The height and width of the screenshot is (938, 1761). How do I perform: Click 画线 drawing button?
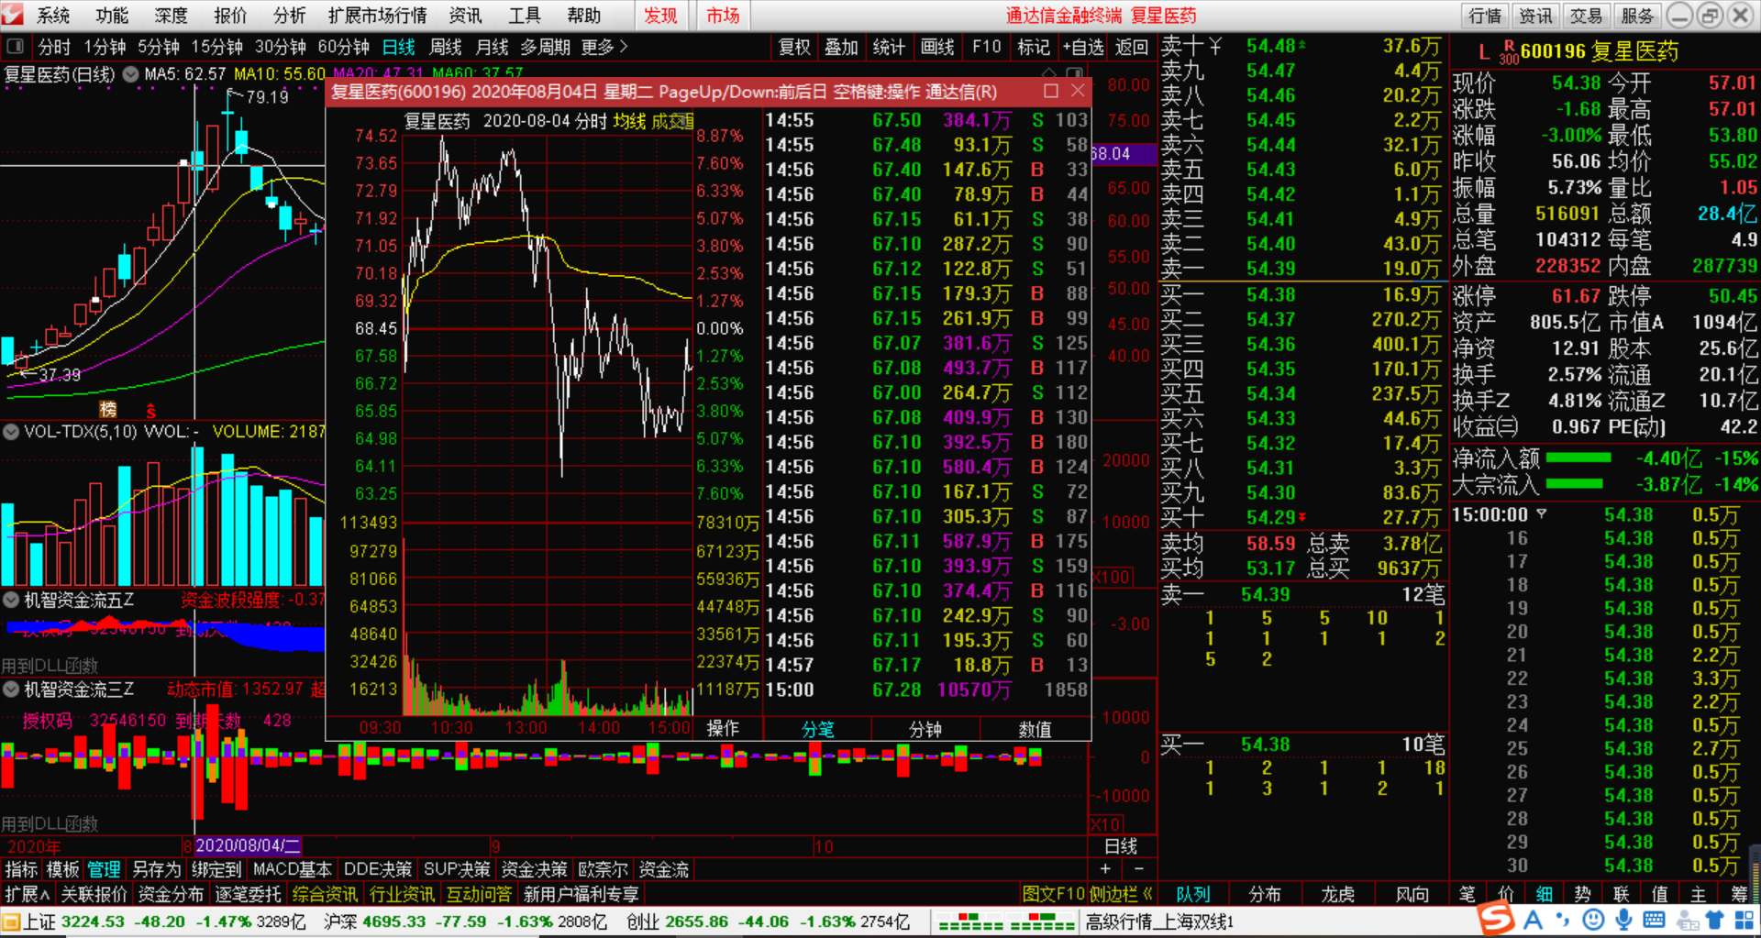pyautogui.click(x=937, y=46)
